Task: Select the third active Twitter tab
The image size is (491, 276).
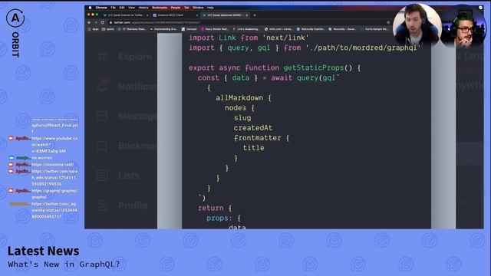Action: click(224, 15)
